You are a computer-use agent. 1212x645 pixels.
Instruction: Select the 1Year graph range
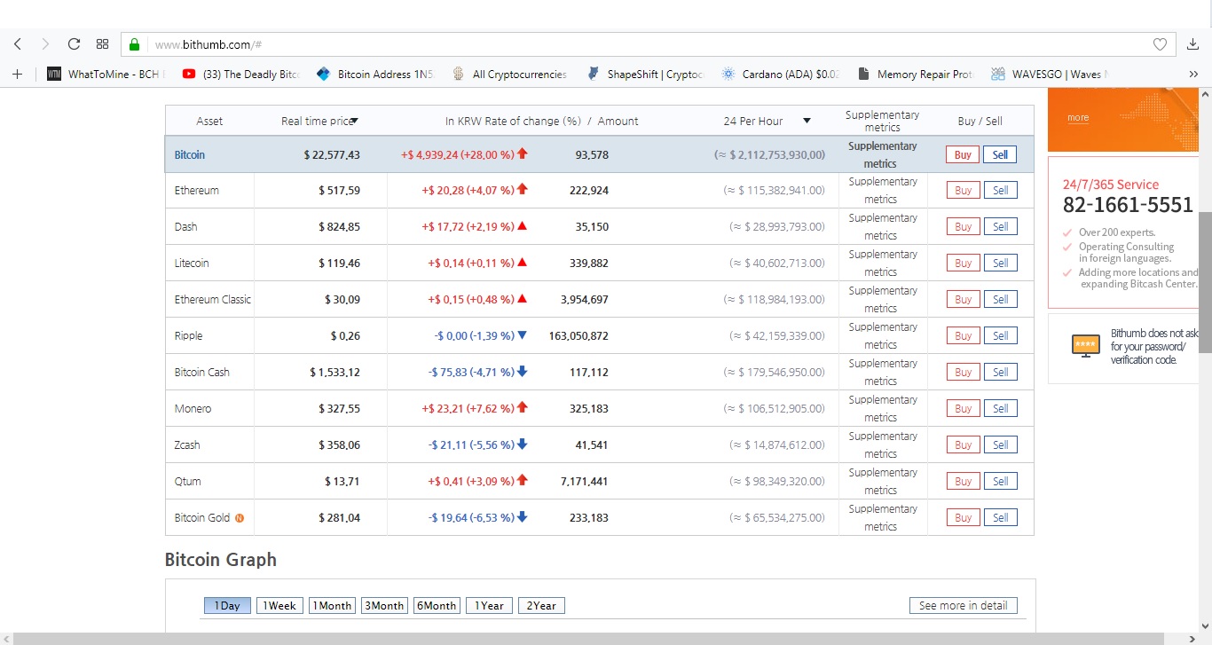(489, 606)
